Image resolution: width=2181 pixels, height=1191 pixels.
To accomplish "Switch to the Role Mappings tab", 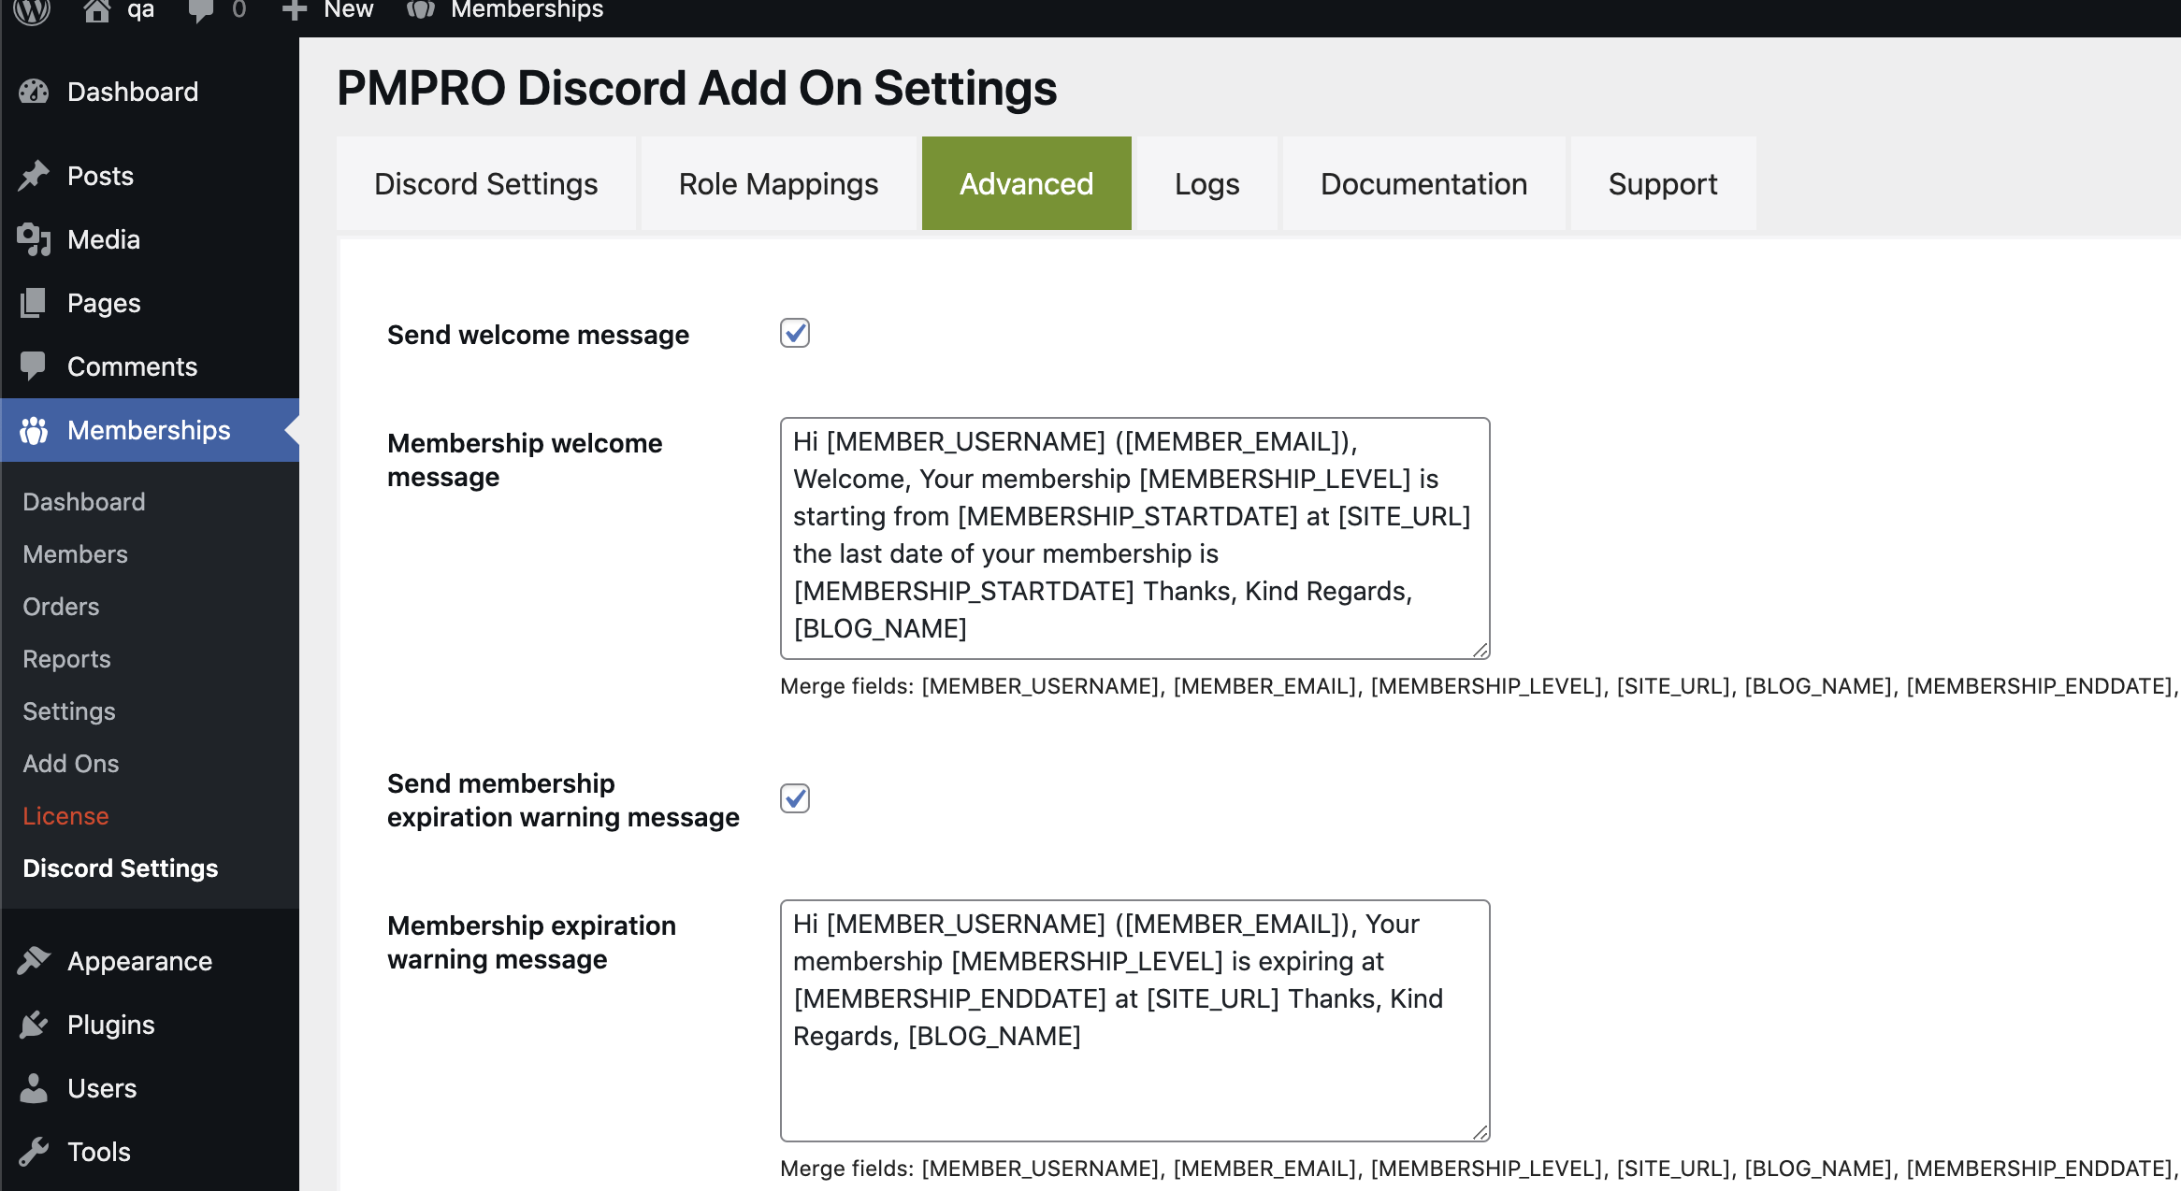I will 779,182.
